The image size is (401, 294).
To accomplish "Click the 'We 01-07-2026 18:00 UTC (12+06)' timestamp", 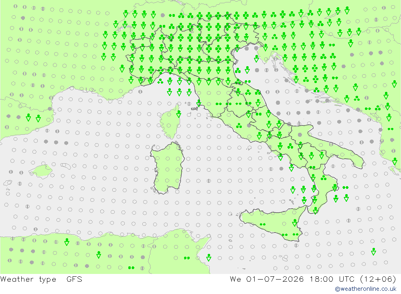I will (313, 279).
